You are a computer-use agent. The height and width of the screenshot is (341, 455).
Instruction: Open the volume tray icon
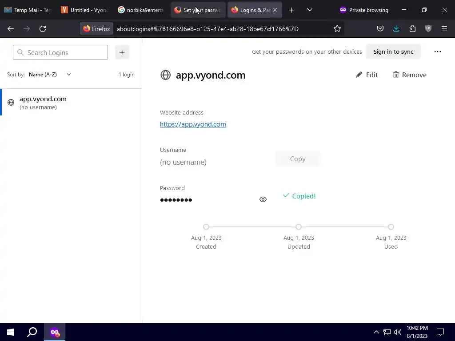tap(398, 332)
